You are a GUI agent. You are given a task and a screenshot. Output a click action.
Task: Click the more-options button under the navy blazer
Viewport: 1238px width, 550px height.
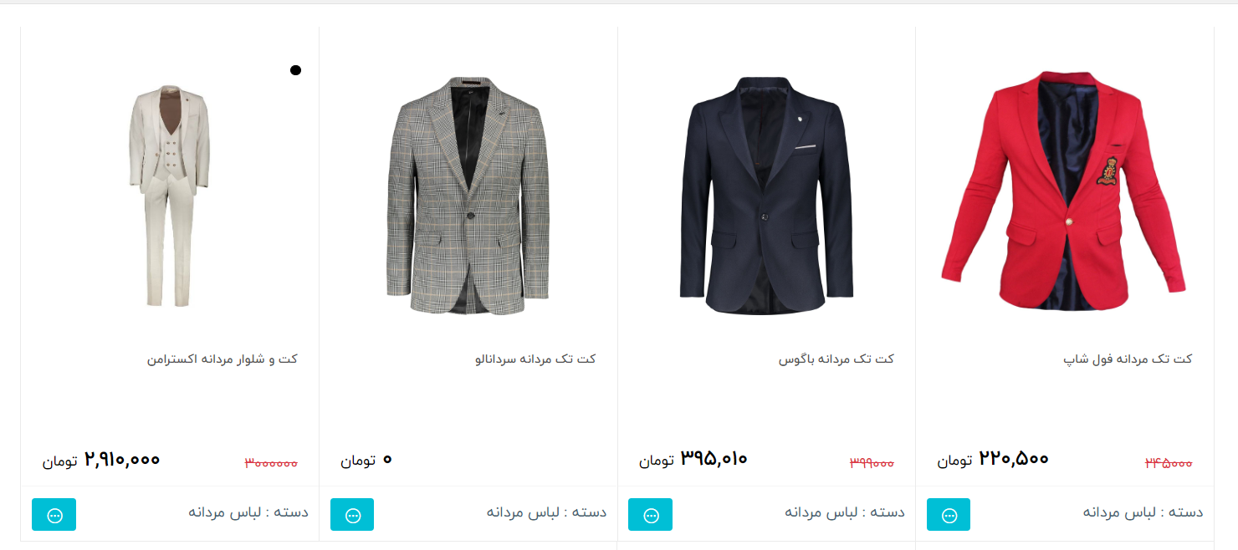pos(650,515)
